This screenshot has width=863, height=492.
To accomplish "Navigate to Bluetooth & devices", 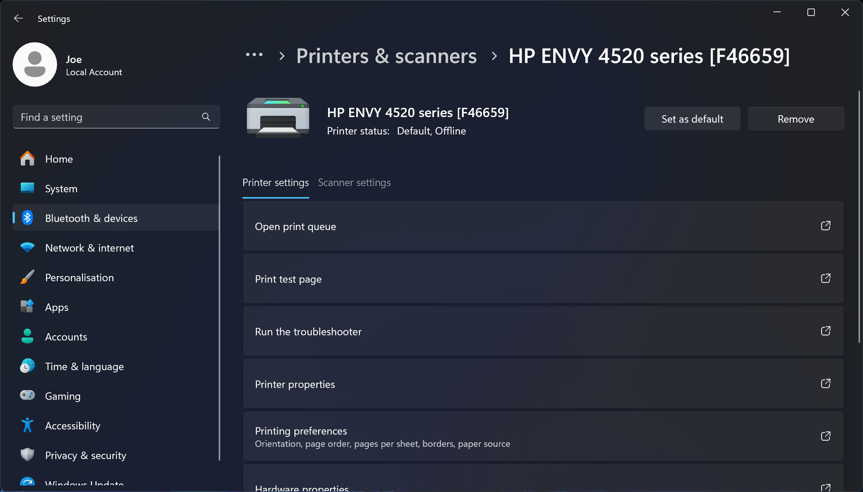I will pos(91,218).
